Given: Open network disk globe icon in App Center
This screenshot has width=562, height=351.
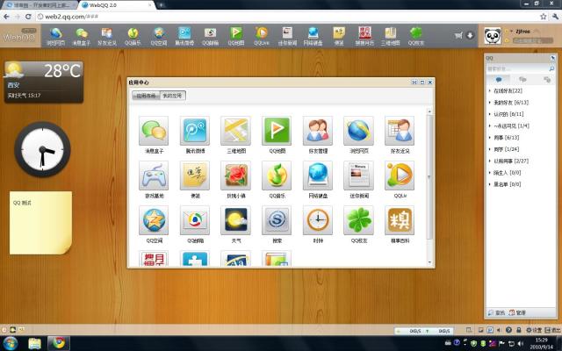Looking at the screenshot, I should (x=318, y=175).
